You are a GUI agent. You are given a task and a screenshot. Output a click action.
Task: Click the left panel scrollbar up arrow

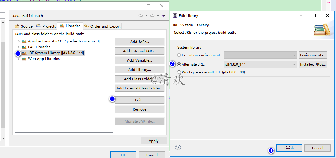pos(3,22)
